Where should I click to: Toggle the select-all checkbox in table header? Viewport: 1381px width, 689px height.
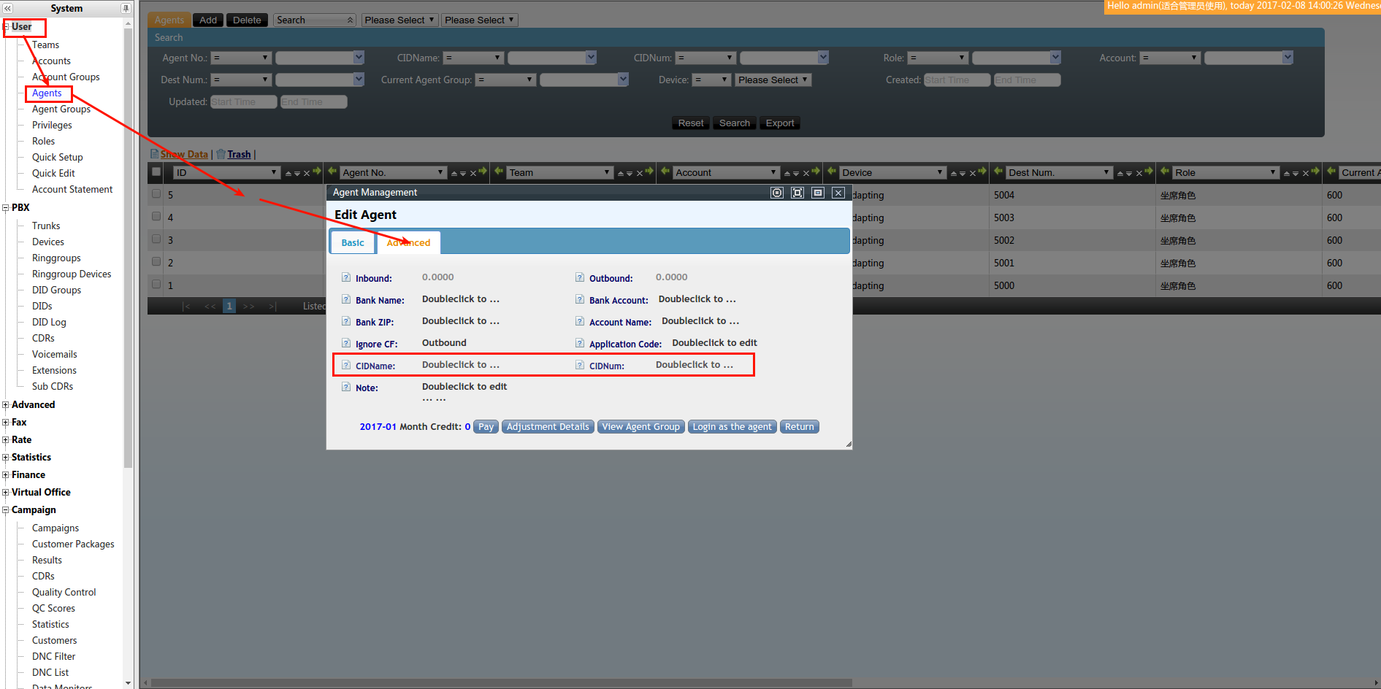point(156,172)
